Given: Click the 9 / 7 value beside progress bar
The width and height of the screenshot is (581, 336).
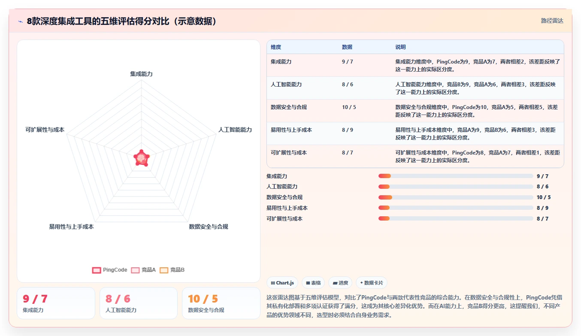Looking at the screenshot, I should coord(542,176).
